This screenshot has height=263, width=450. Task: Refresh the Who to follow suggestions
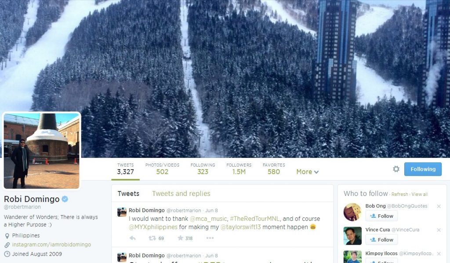click(x=399, y=194)
